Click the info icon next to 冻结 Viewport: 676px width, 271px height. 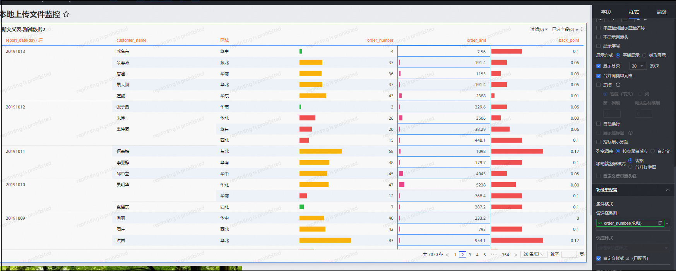coord(618,85)
